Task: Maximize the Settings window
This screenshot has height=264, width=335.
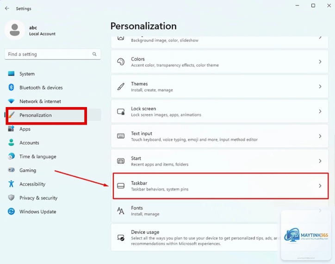Action: click(x=313, y=6)
